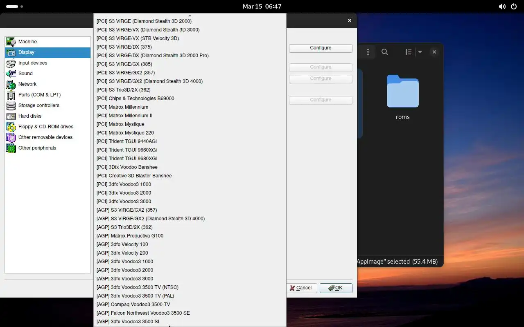524x327 pixels.
Task: Open the Hard disks category
Action: [x=47, y=116]
